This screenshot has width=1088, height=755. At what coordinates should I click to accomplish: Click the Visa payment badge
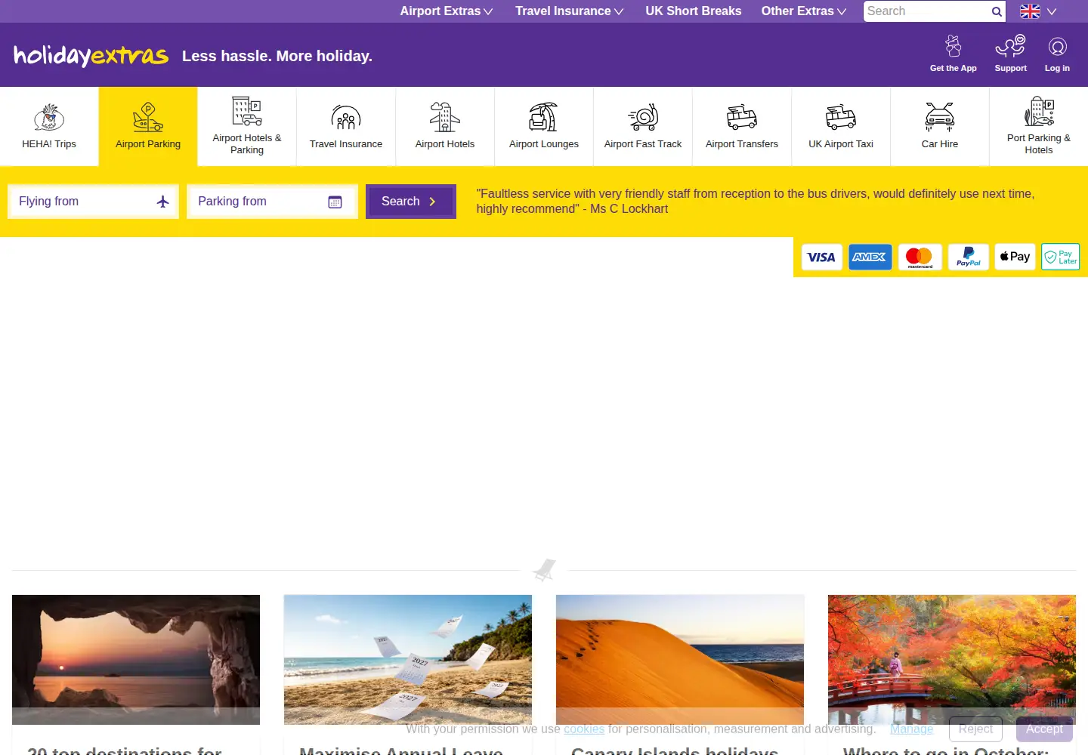[821, 257]
